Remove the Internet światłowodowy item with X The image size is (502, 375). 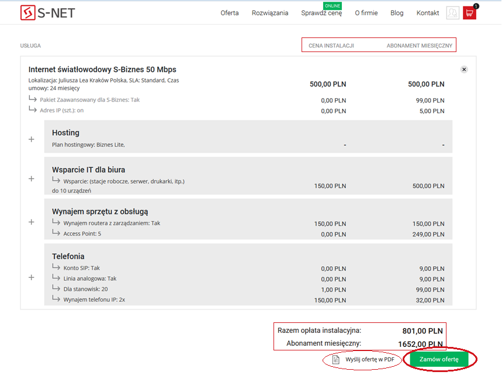464,70
